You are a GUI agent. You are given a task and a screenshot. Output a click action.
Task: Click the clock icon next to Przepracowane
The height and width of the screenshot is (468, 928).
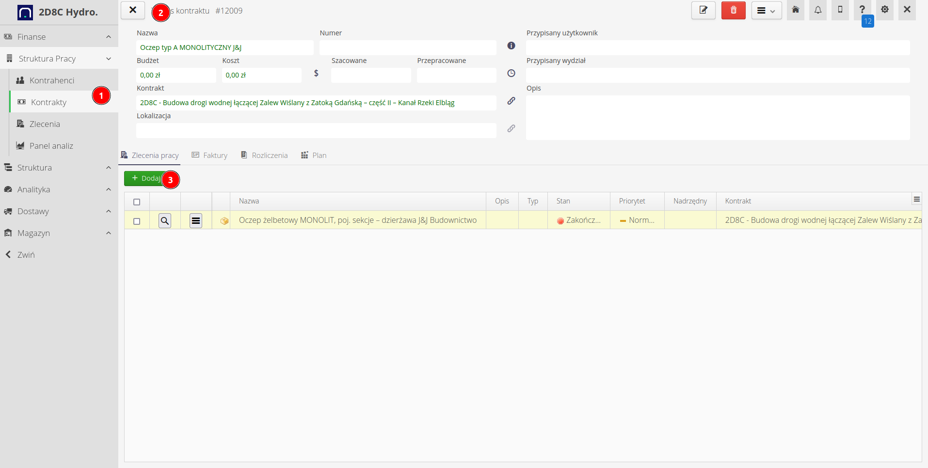pyautogui.click(x=511, y=73)
